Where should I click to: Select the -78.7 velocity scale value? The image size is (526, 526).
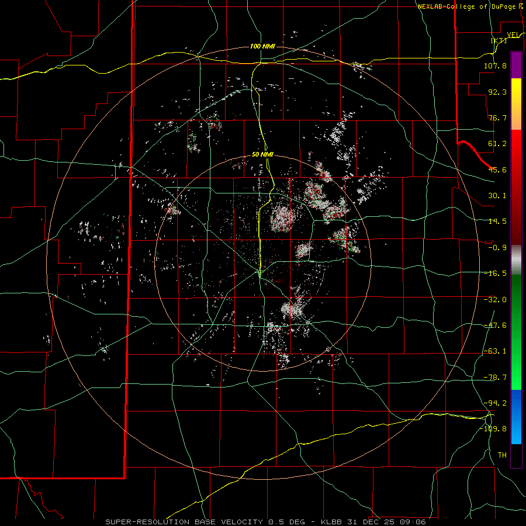click(x=495, y=378)
